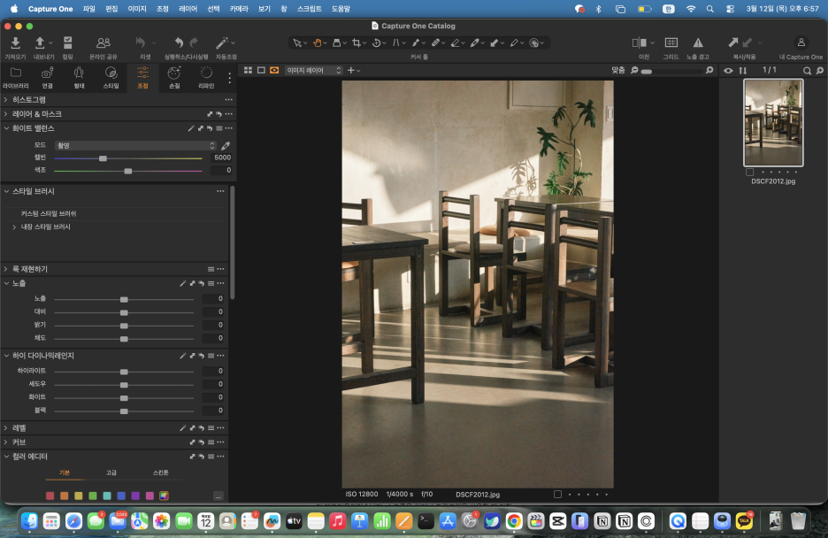Expand 내장 스타일 브러시 group
This screenshot has height=538, width=828.
point(14,227)
